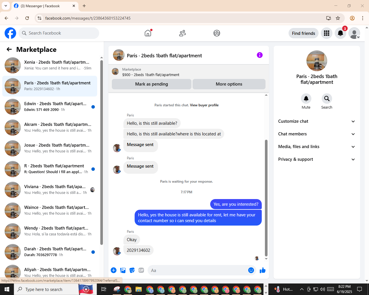The height and width of the screenshot is (295, 369).
Task: Open the Groups icon in the top bar
Action: pos(217,33)
